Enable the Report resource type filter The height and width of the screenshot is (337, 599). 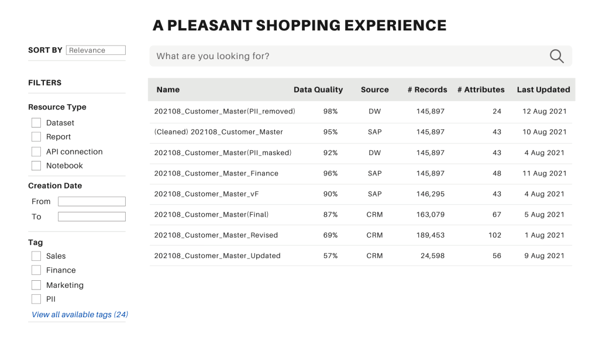point(36,137)
